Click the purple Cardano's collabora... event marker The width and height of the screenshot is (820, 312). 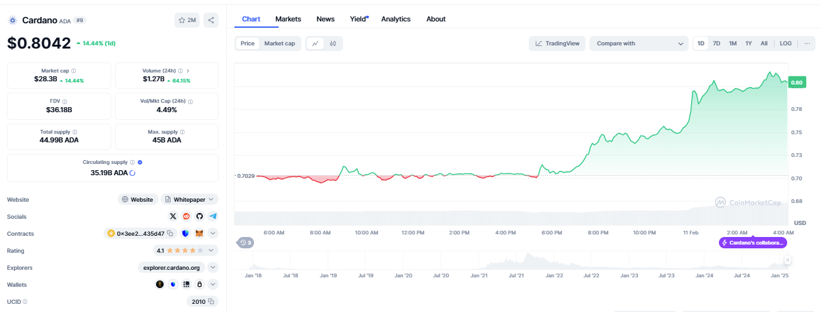[x=752, y=243]
